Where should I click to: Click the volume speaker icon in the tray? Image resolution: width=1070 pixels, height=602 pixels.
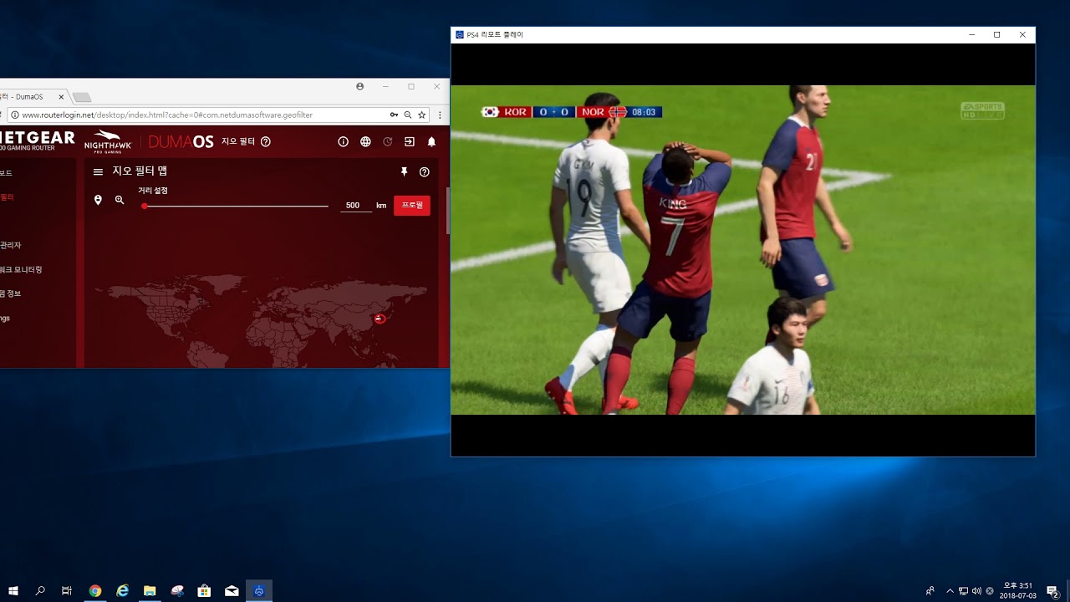pos(976,591)
